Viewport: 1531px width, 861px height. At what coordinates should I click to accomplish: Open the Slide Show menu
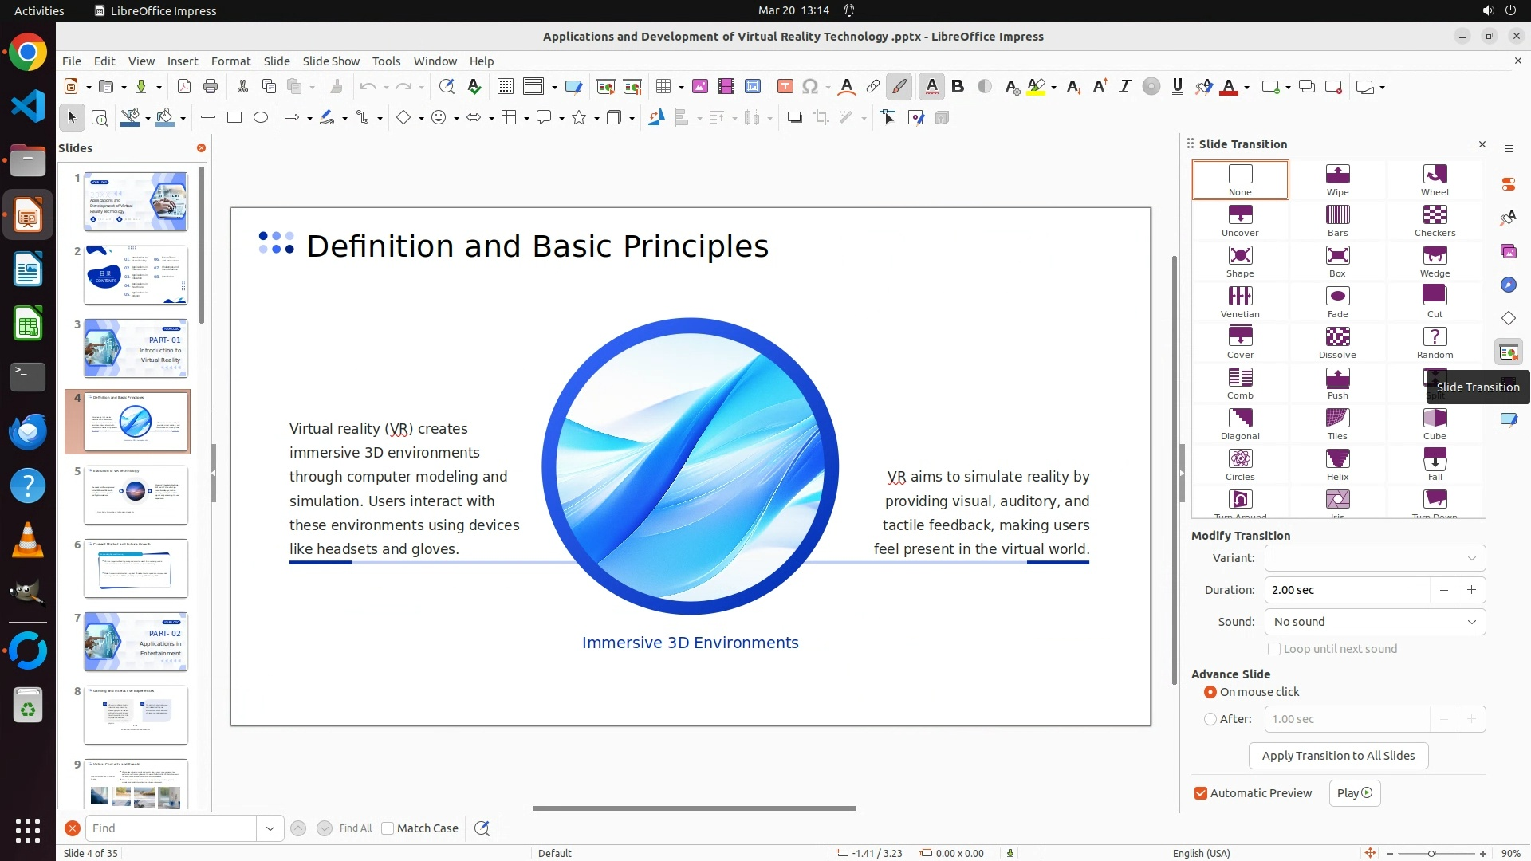point(331,61)
